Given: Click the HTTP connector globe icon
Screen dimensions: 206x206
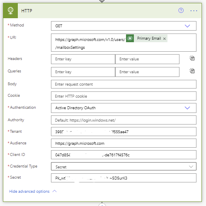Looking at the screenshot, I should click(10, 11).
